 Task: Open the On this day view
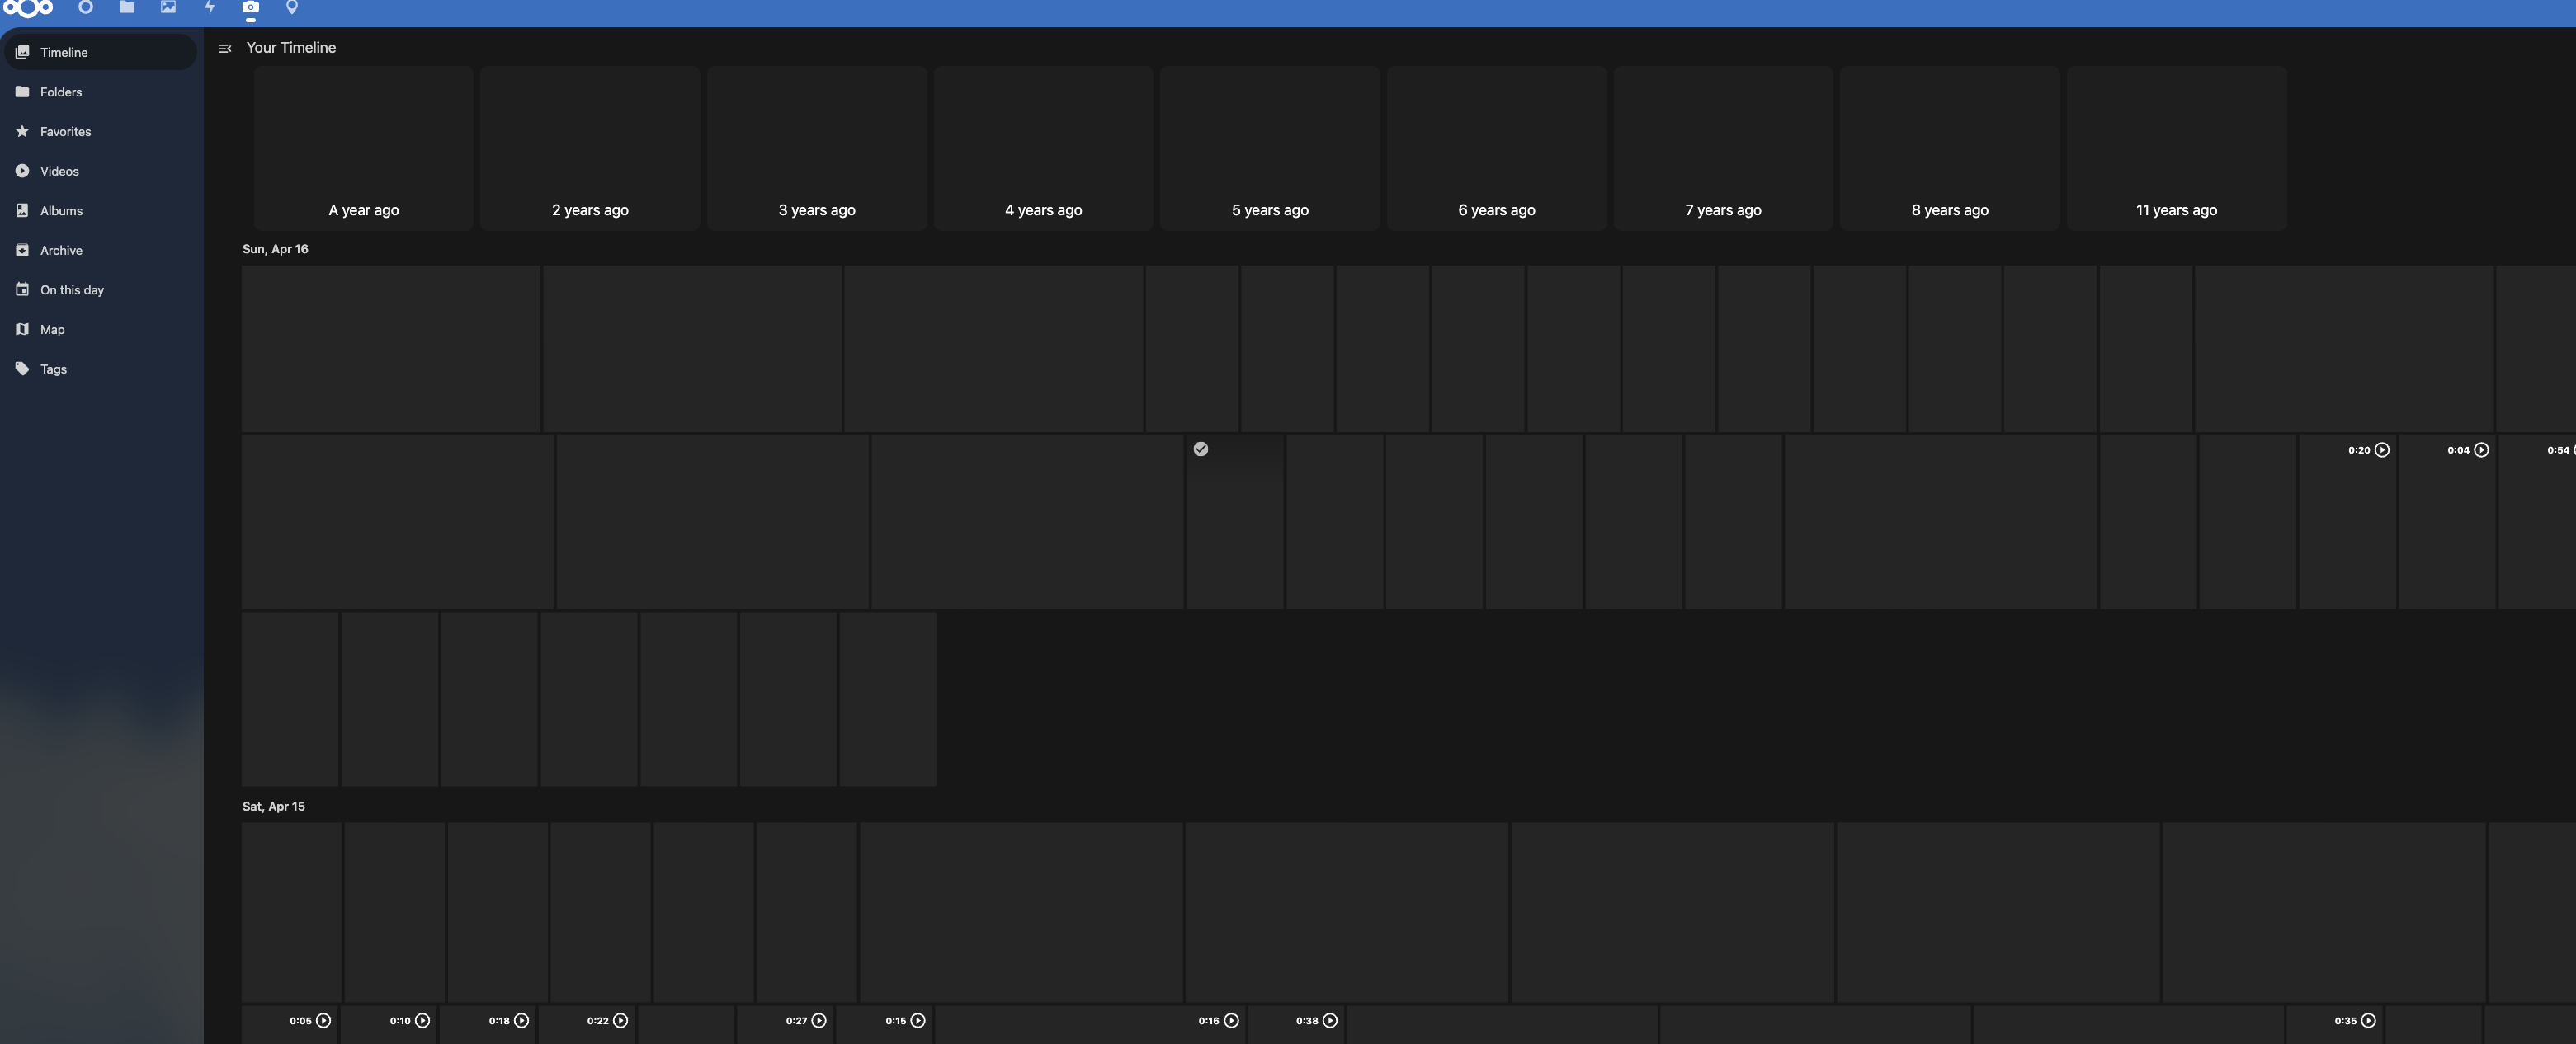pyautogui.click(x=72, y=289)
